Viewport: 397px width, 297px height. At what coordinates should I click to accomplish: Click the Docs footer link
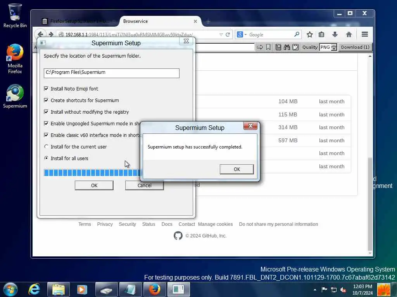pos(167,224)
